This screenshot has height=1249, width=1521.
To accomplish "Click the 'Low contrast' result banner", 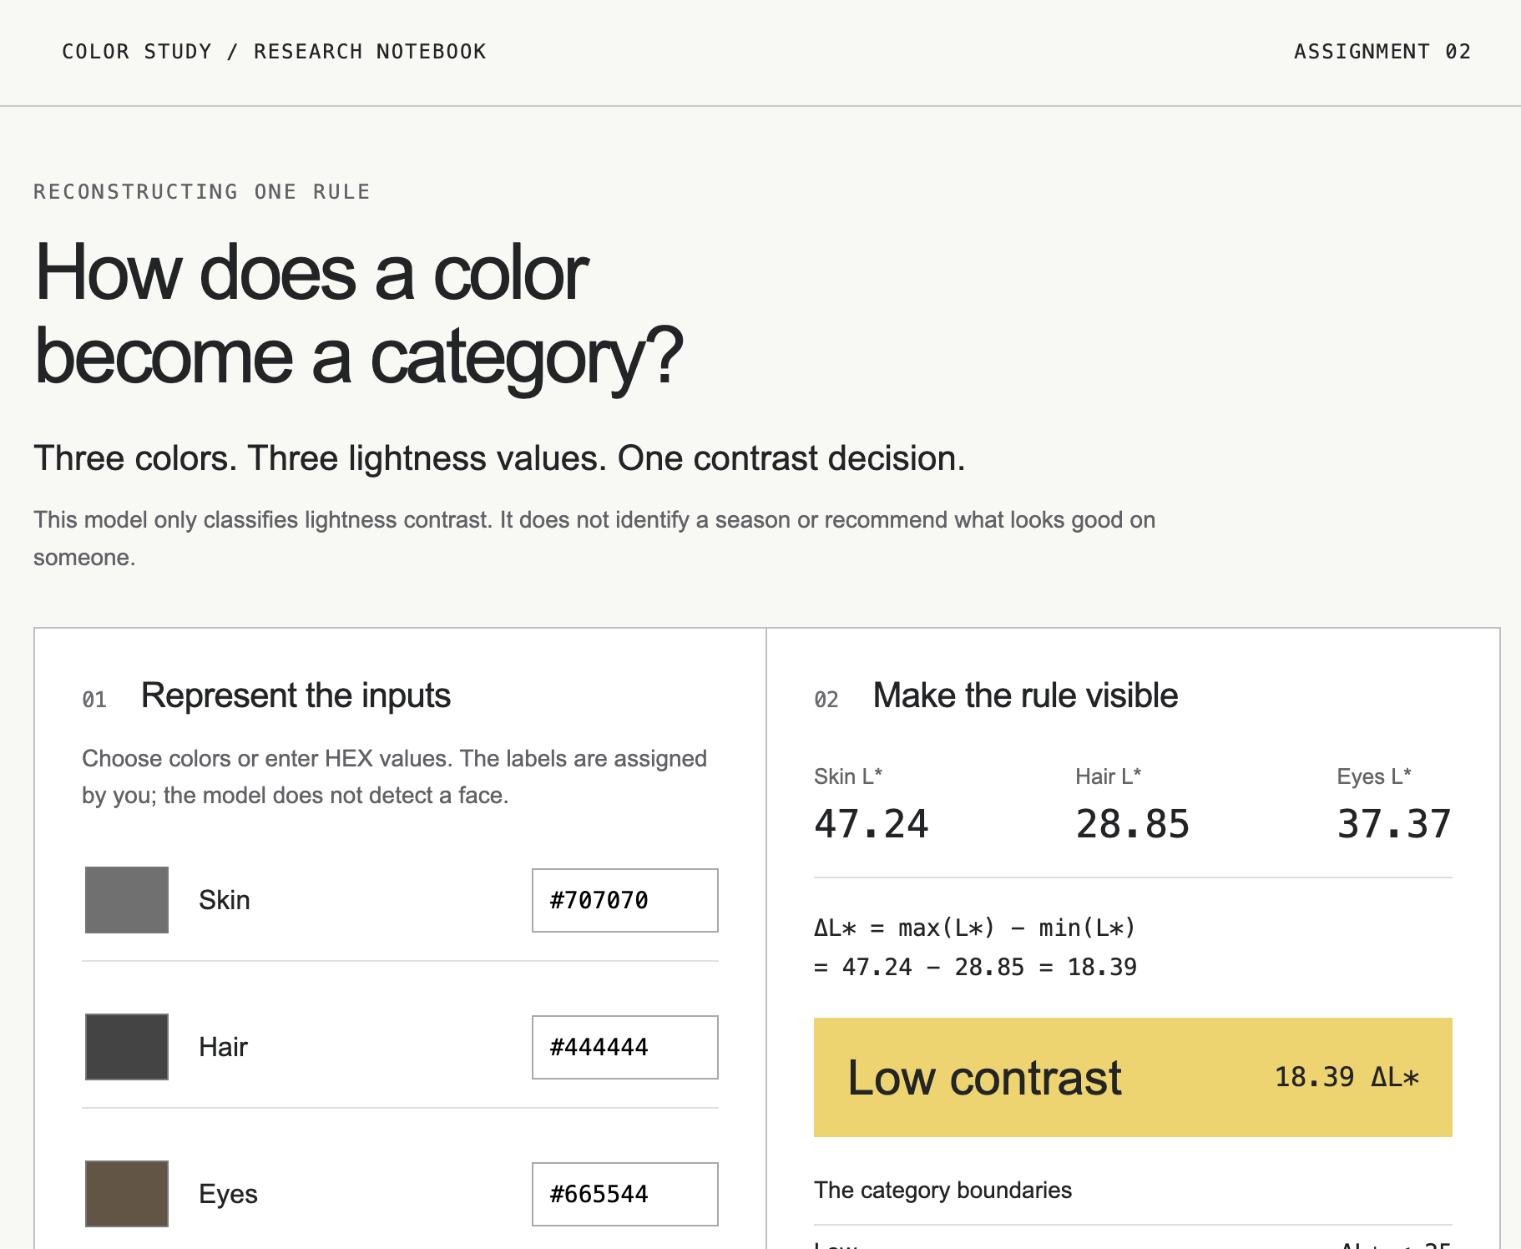I will point(1133,1077).
